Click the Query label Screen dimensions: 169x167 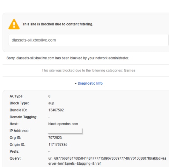tap(15, 158)
